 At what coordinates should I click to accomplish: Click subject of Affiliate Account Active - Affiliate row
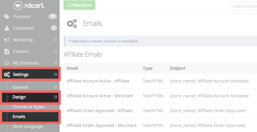pos(209,81)
